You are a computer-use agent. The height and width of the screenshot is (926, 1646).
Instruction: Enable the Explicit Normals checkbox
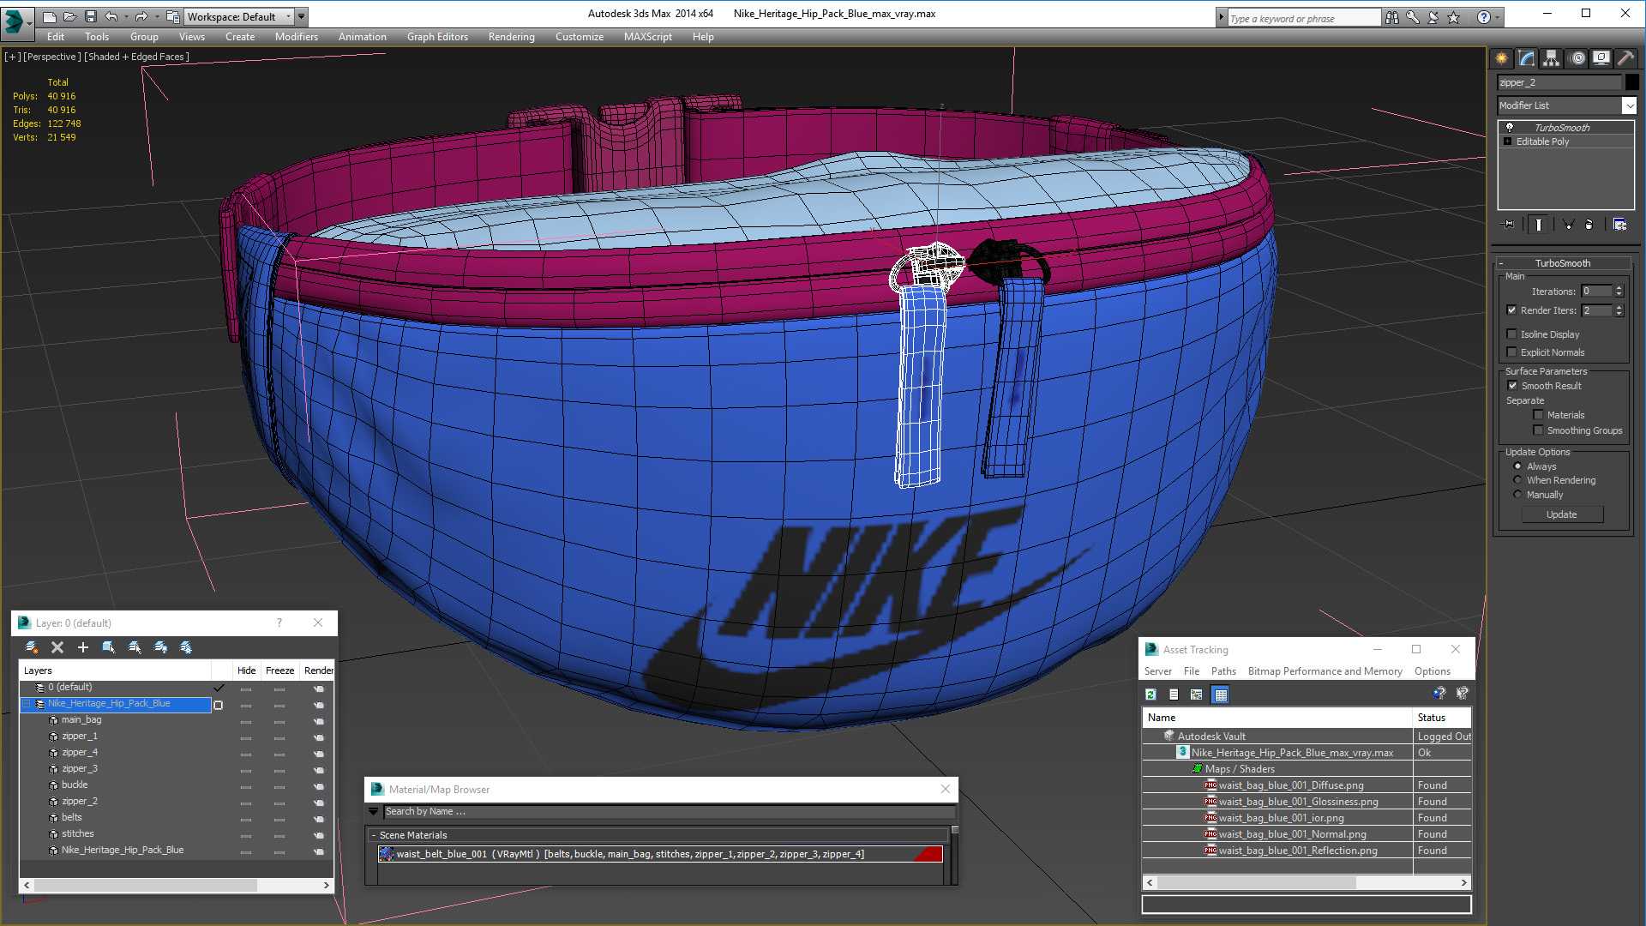click(1512, 352)
